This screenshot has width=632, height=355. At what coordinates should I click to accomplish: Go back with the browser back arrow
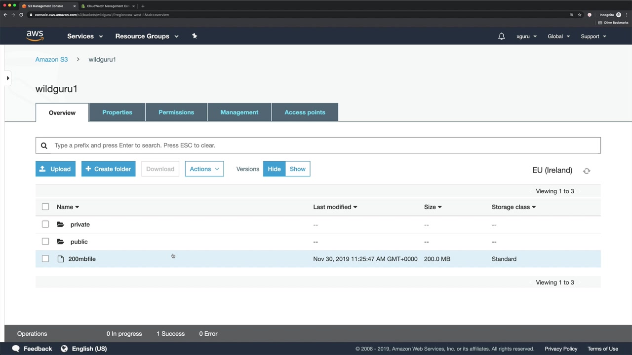5,15
